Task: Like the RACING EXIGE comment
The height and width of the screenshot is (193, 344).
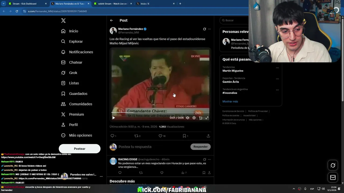Action: pos(162,173)
